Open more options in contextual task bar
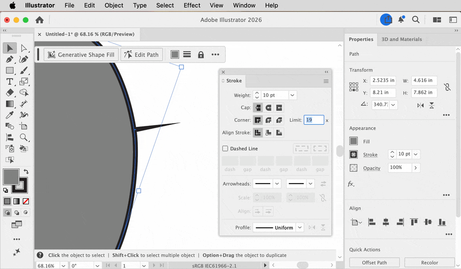Image resolution: width=461 pixels, height=269 pixels. (x=215, y=54)
